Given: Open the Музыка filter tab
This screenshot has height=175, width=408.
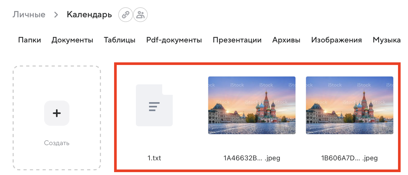Looking at the screenshot, I should click(387, 40).
